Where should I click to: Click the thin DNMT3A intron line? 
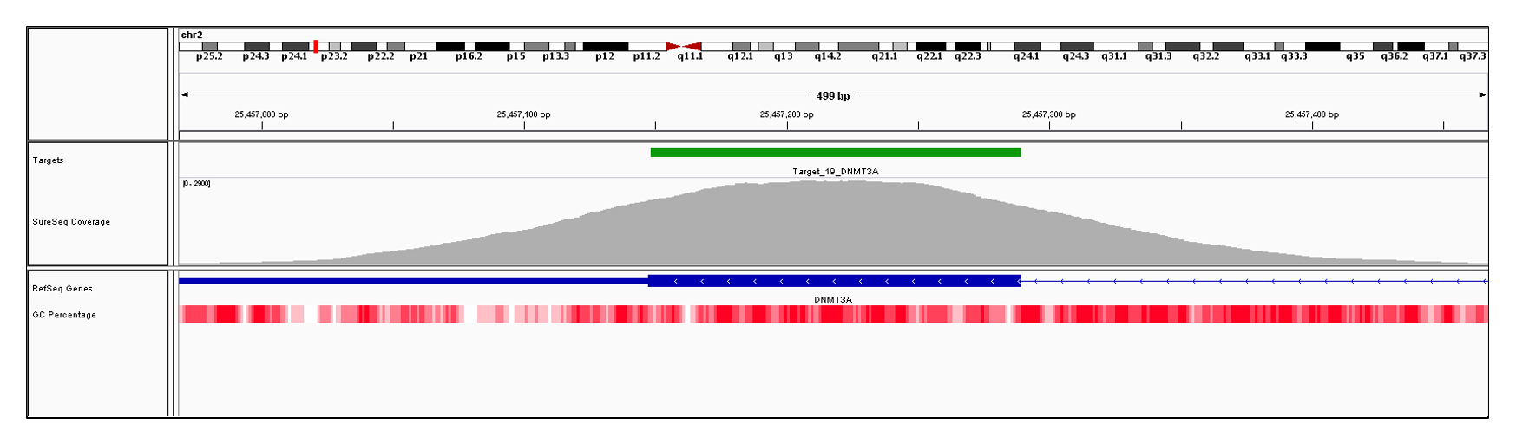tap(1254, 281)
